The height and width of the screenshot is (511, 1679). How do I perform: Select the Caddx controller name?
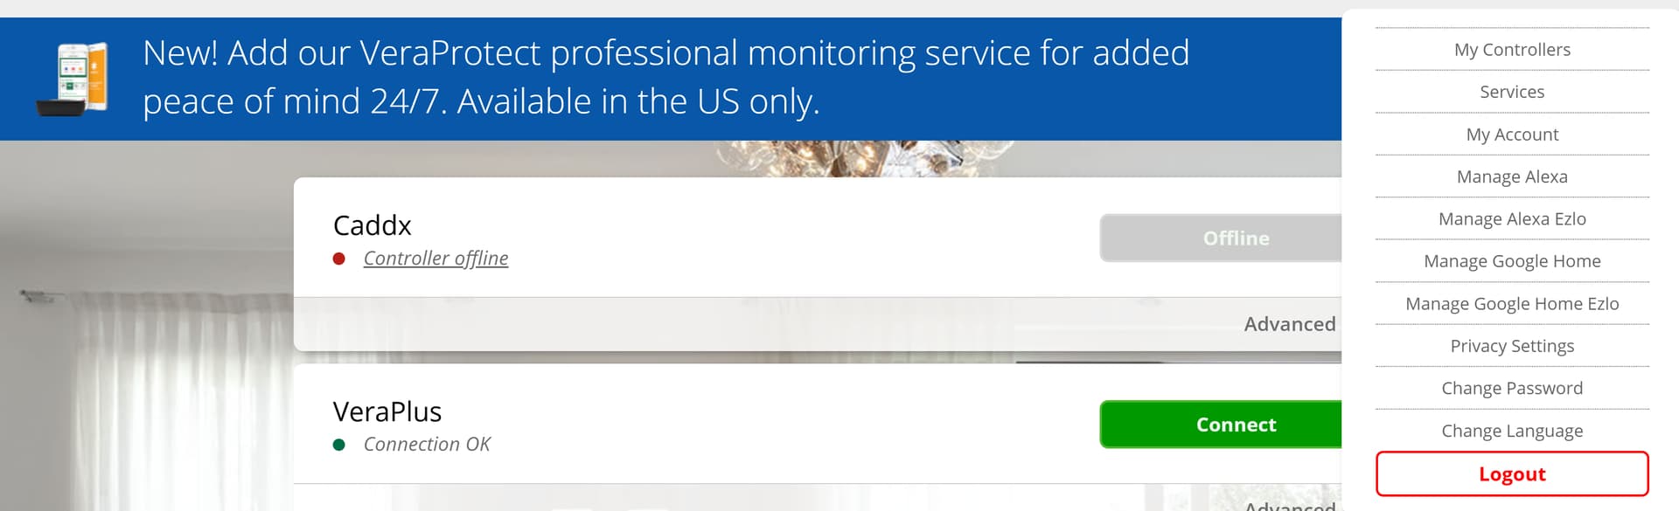(x=372, y=225)
